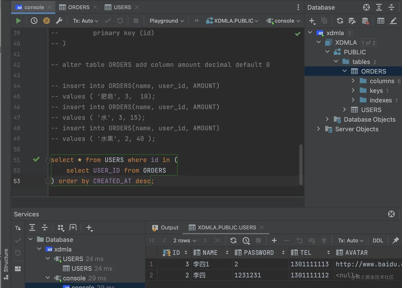Close the ORDERS editor tab
The image size is (402, 288).
(95, 7)
